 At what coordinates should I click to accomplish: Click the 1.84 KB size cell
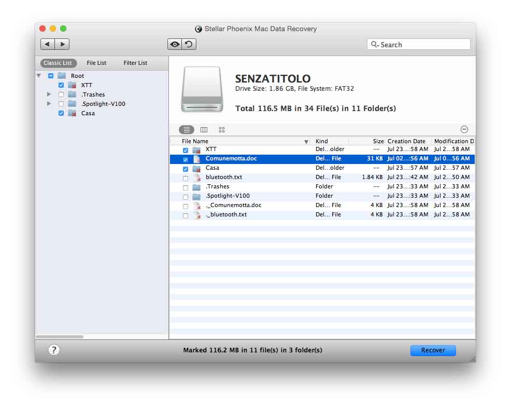(372, 177)
